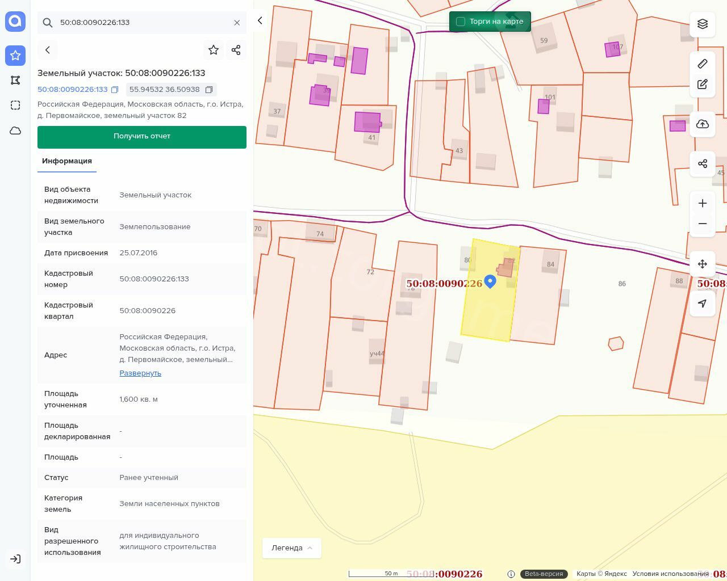Image resolution: width=727 pixels, height=581 pixels.
Task: Collapse the left information panel
Action: [x=260, y=21]
